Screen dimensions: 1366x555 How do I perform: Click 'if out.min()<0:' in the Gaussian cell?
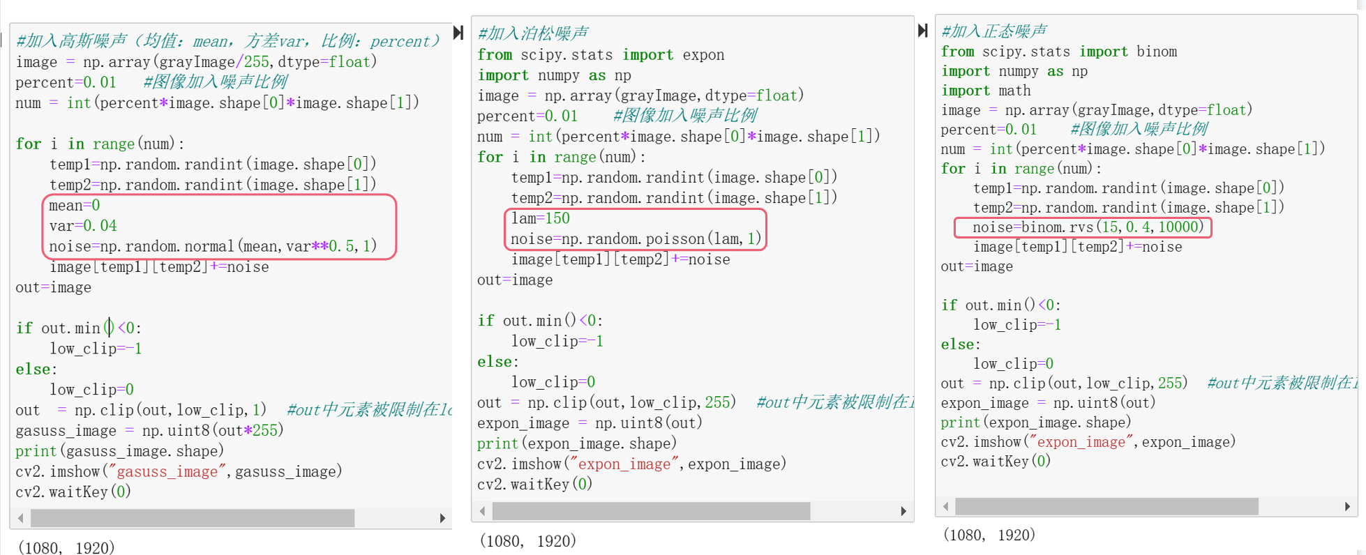click(79, 328)
